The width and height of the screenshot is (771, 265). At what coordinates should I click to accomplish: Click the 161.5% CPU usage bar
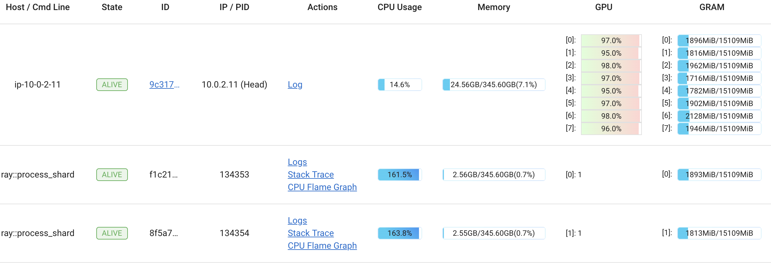[399, 175]
